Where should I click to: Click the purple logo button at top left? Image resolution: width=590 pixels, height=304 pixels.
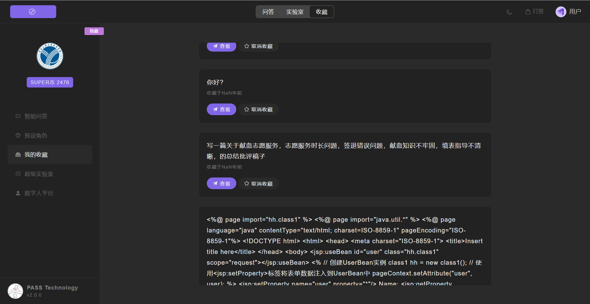[33, 12]
